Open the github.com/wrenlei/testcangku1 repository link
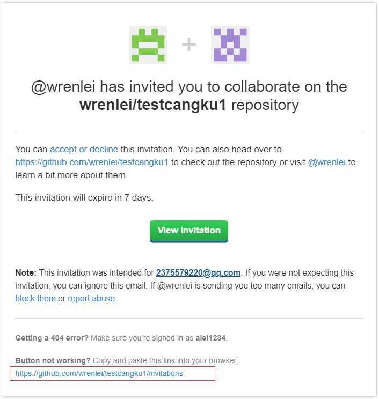Viewport: 379px width, 399px height. (92, 162)
